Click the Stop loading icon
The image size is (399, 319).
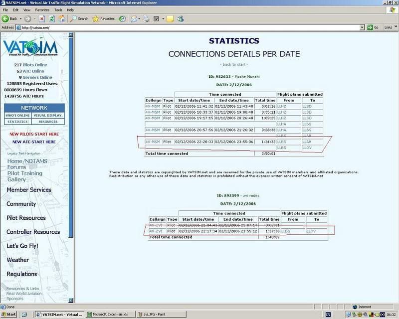42,18
